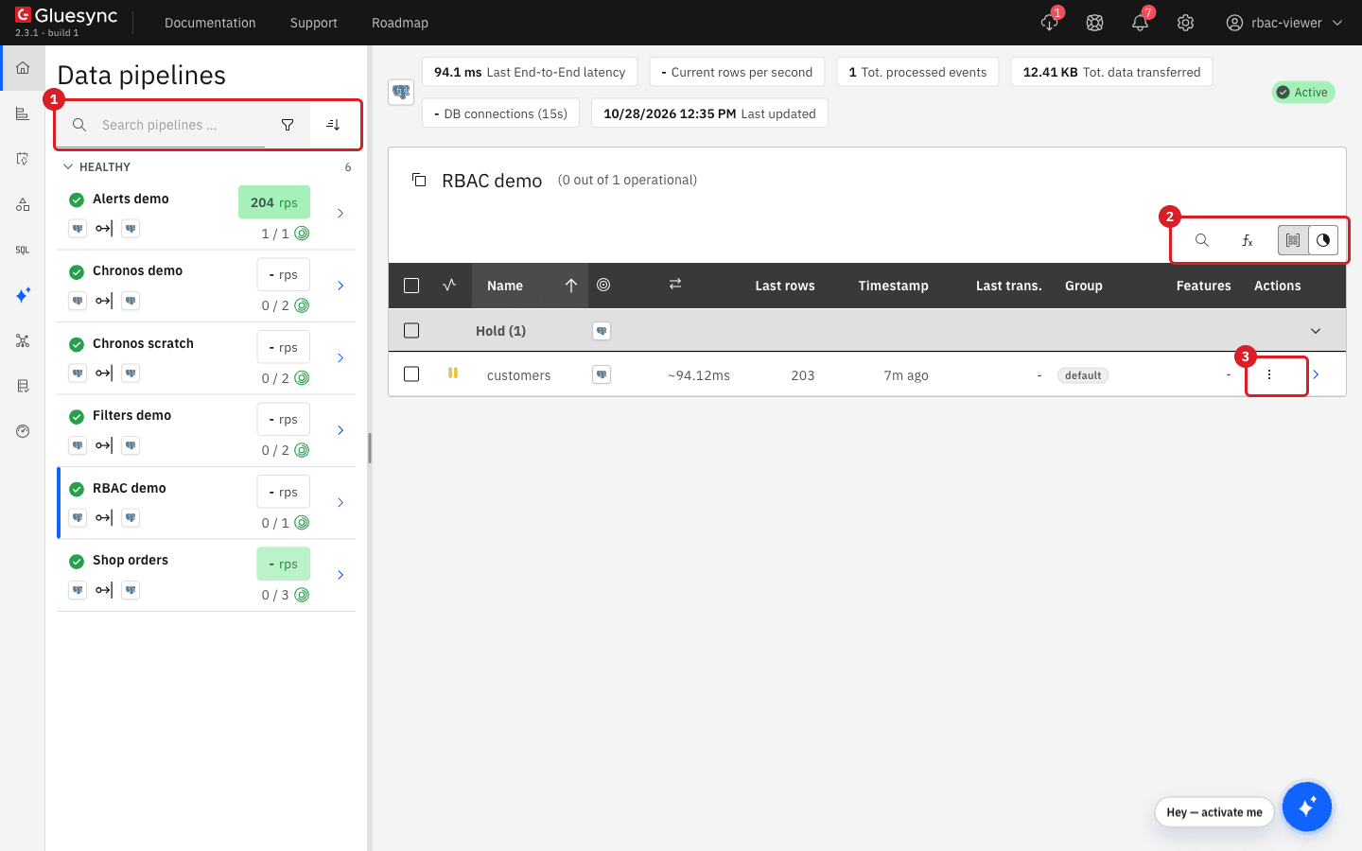Open the bar-chart sidebar icon
Screen dimensions: 1362x851
23,113
